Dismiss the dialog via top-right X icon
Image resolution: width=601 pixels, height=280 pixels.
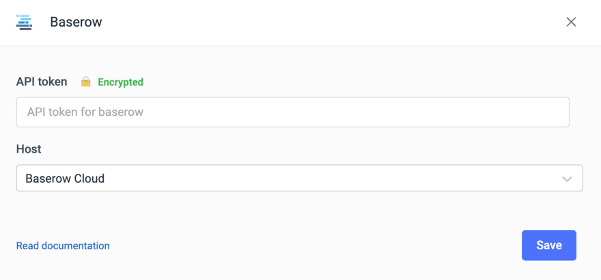point(571,22)
